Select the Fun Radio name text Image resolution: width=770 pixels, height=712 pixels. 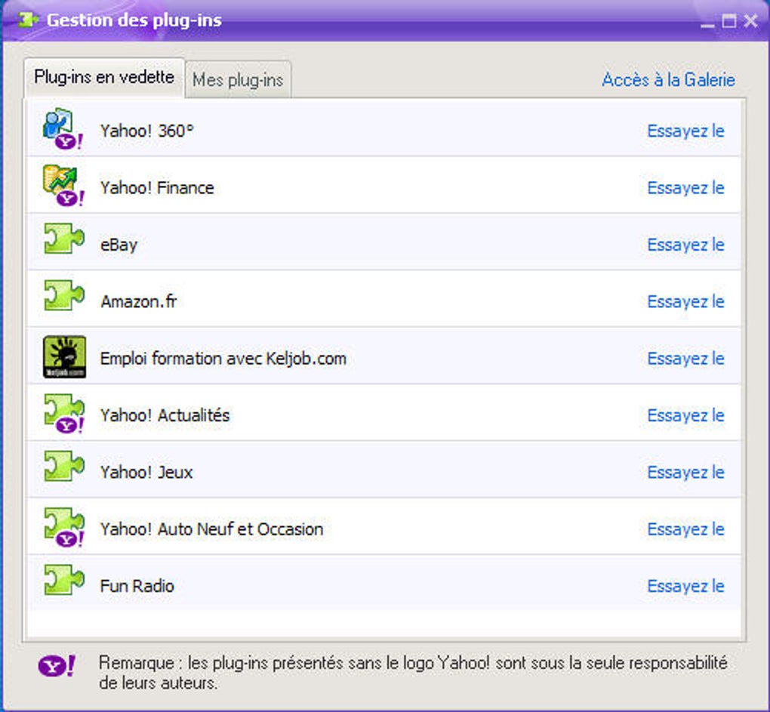tap(137, 587)
